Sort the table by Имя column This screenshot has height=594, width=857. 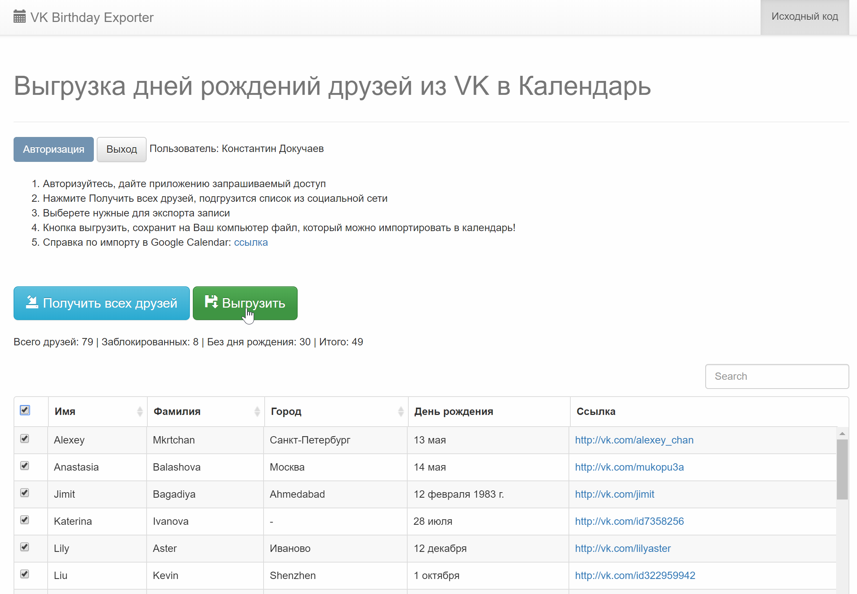(98, 411)
